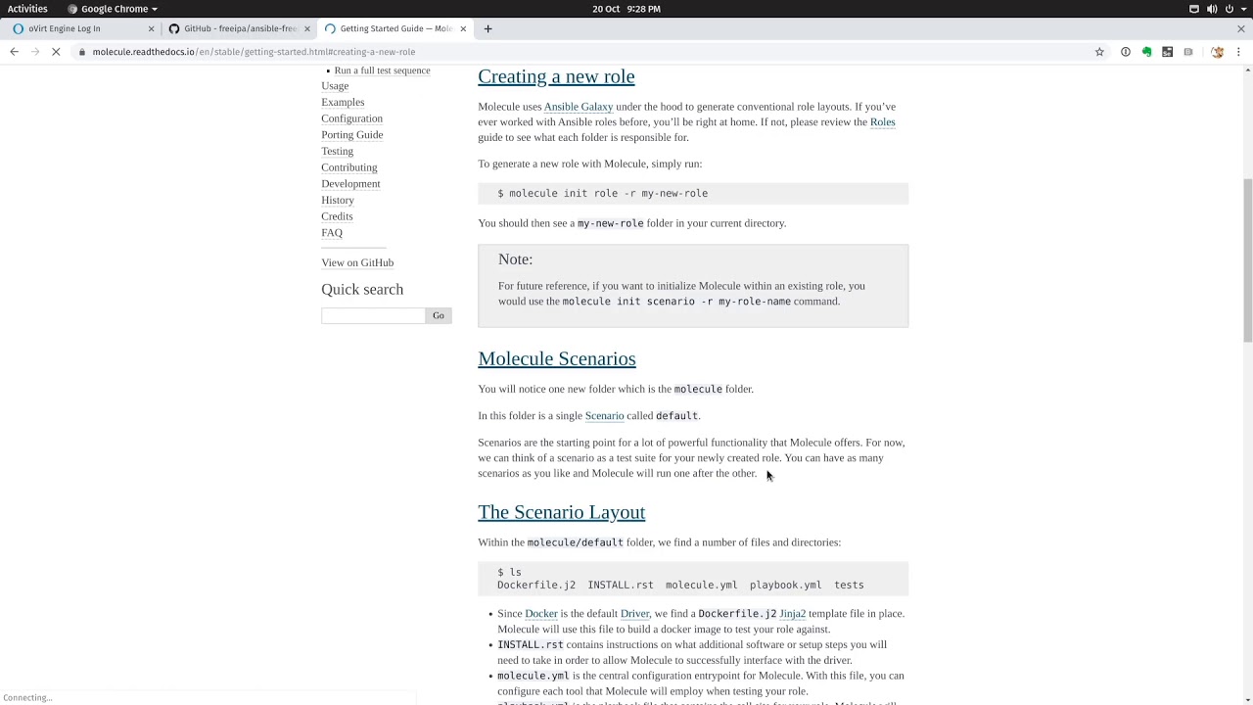The height and width of the screenshot is (705, 1253).
Task: Switch to the oVirt Engine Log In tab
Action: [x=78, y=28]
